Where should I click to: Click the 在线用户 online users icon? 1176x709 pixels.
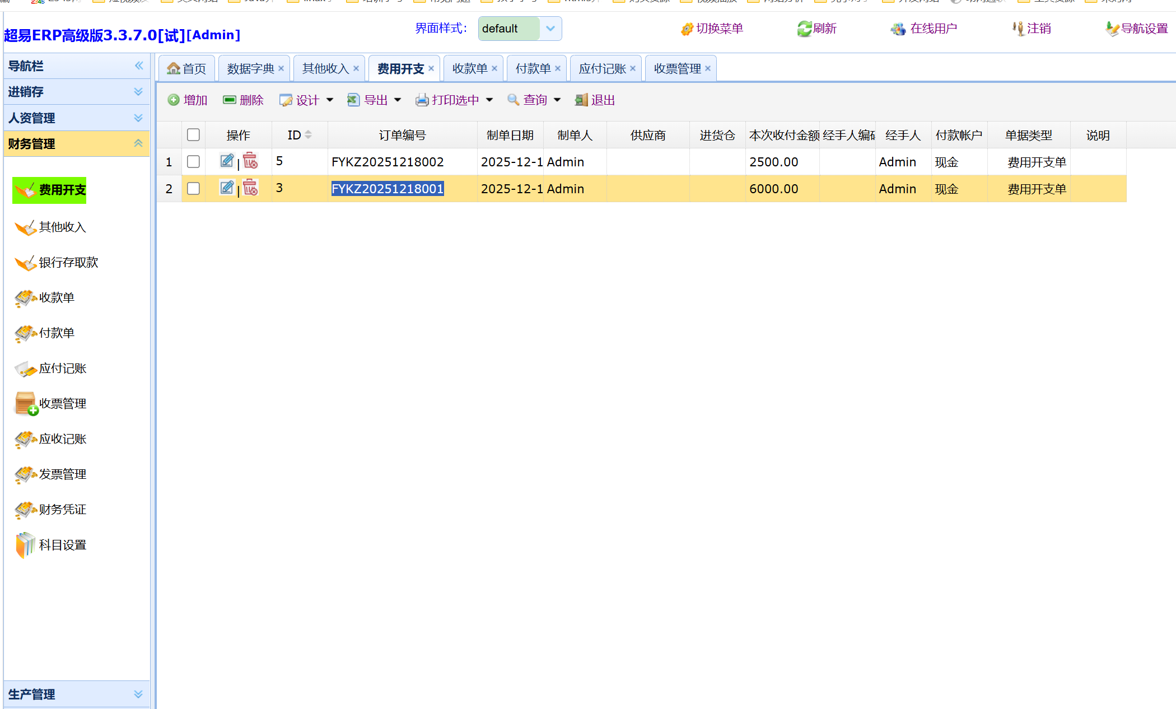(898, 29)
